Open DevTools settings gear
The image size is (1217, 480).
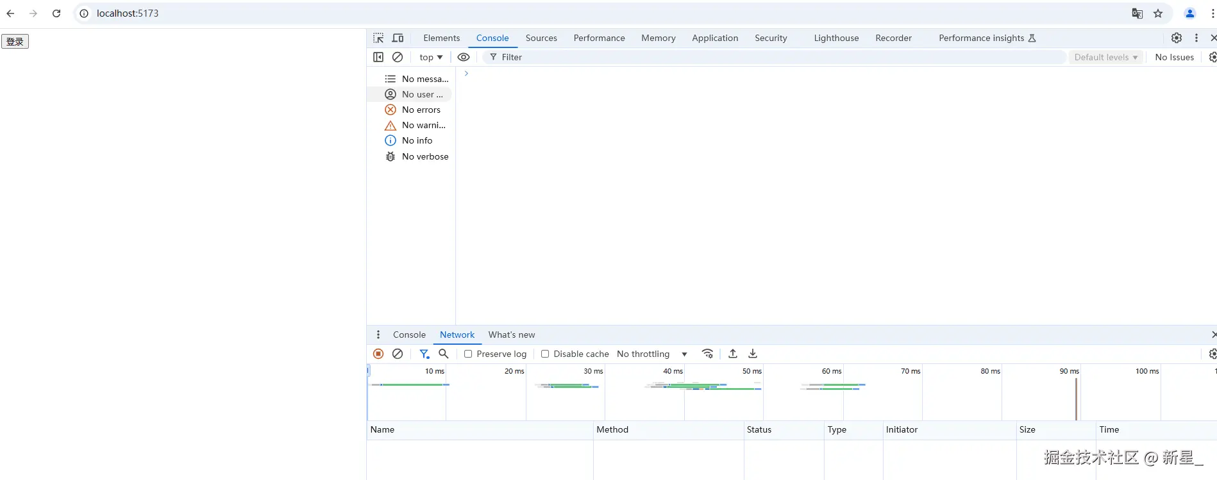[x=1177, y=38]
